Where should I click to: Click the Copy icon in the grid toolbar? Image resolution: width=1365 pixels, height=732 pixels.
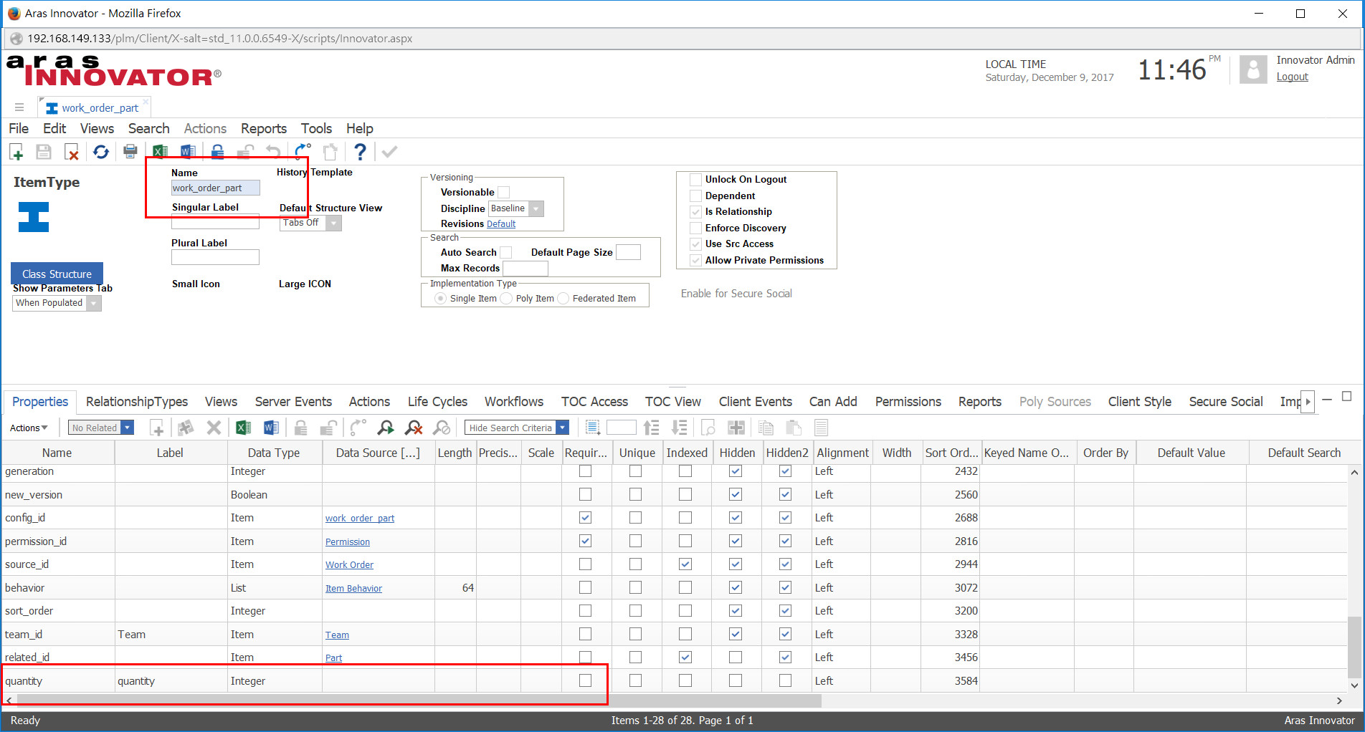(x=766, y=428)
